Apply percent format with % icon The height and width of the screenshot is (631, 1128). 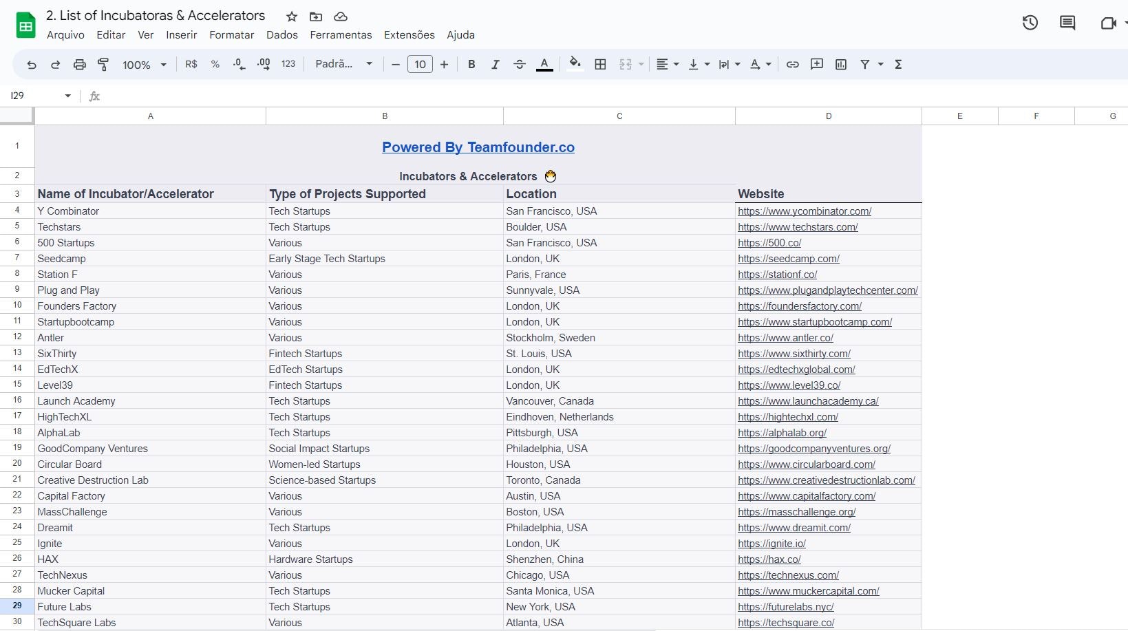pyautogui.click(x=215, y=64)
